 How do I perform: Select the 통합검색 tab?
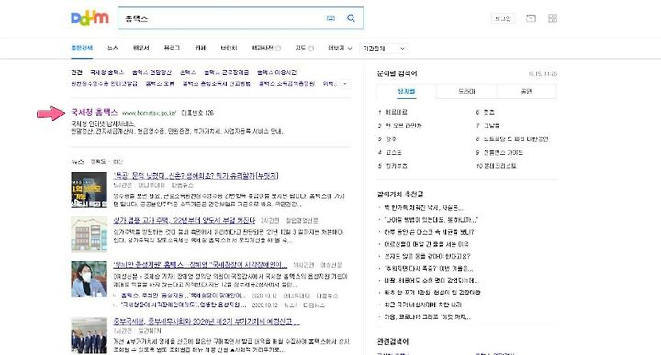pyautogui.click(x=82, y=48)
